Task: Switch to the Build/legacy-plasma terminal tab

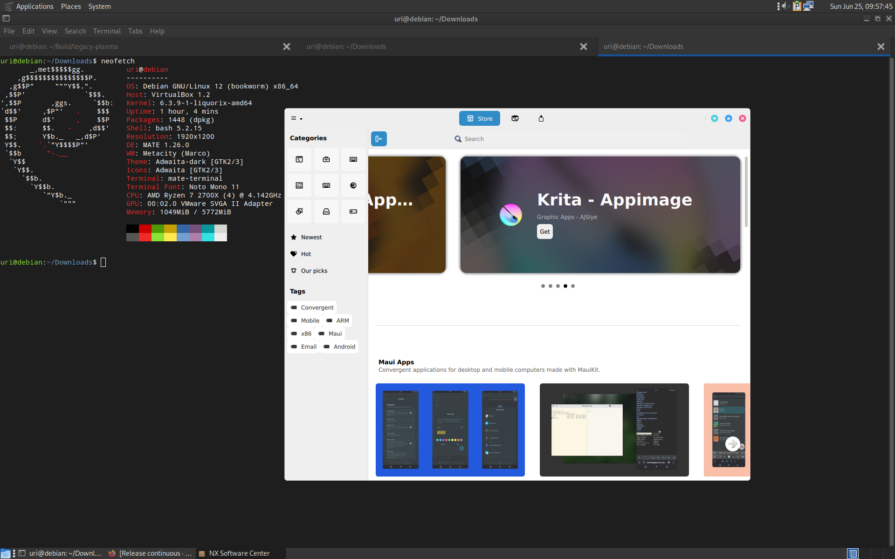Action: point(64,47)
